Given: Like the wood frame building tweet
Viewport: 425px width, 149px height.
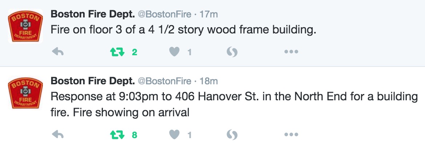Looking at the screenshot, I should click(175, 52).
